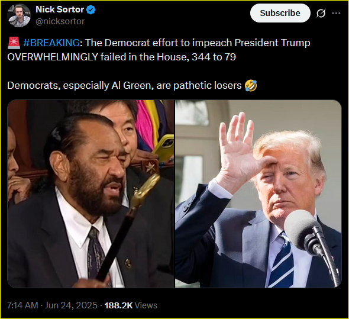Click the 'pathetic losers' sentence

(x=124, y=86)
